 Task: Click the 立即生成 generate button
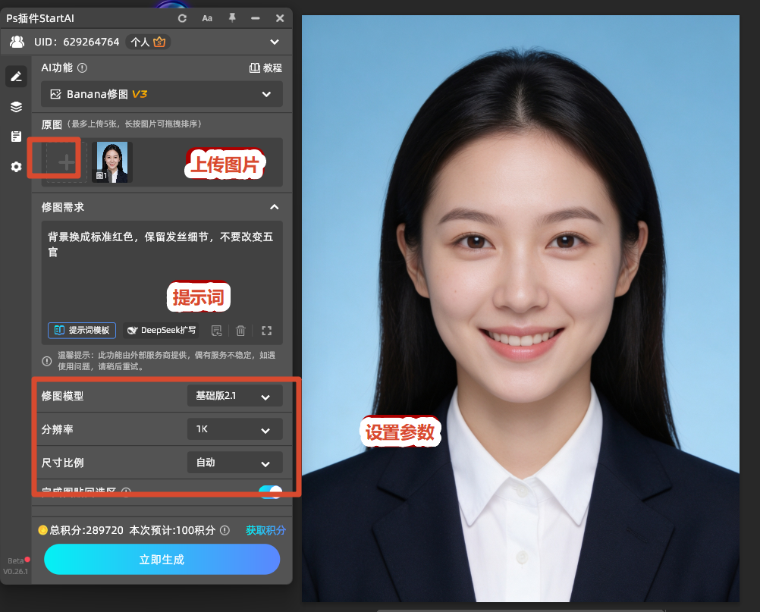click(162, 559)
